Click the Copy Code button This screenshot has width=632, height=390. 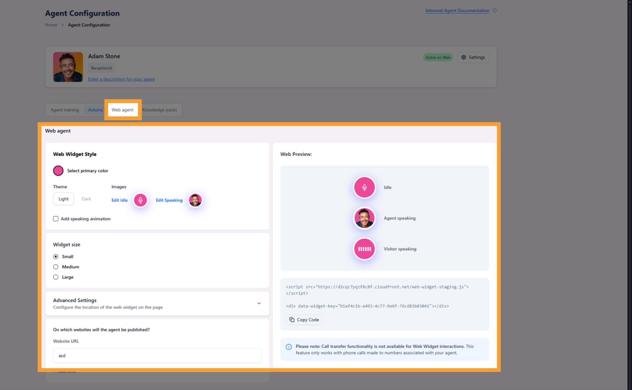[304, 320]
